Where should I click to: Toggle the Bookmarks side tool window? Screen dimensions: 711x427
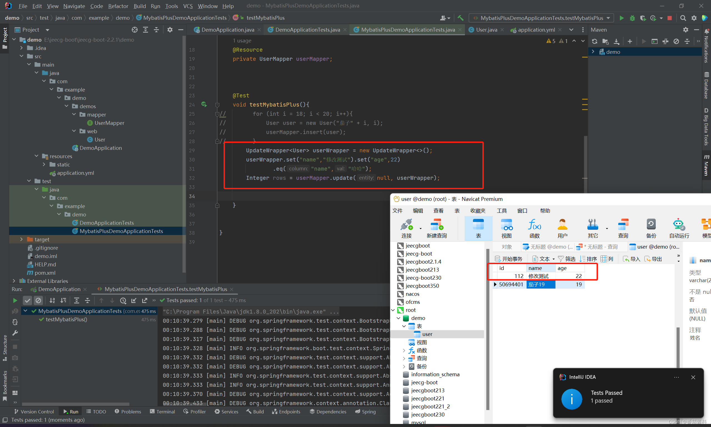point(5,386)
